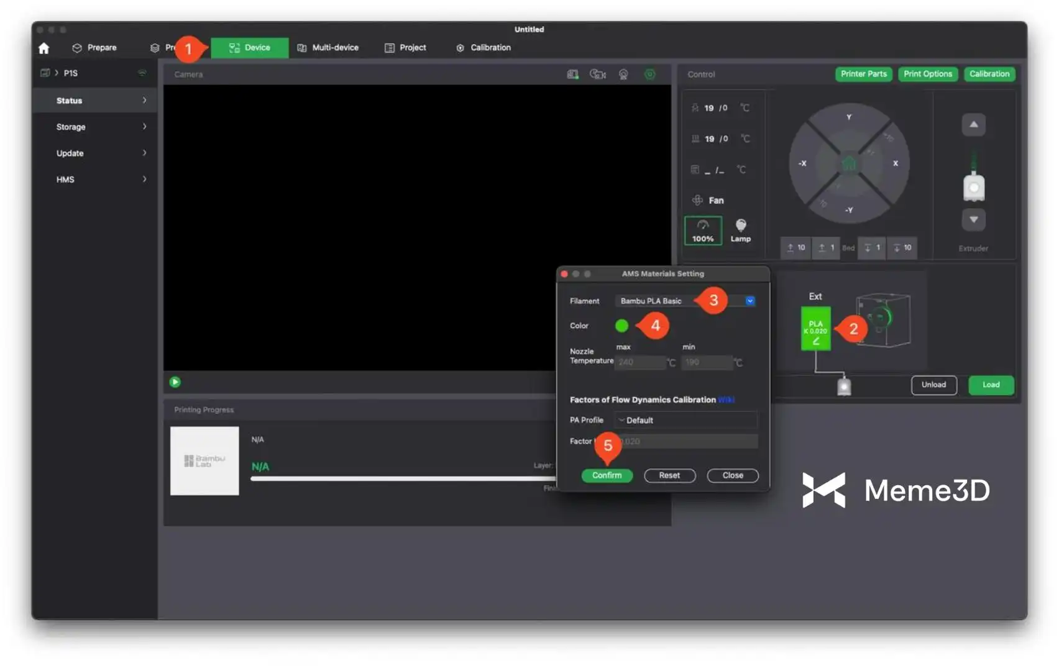The image size is (1059, 671).
Task: Toggle the Fan control
Action: tap(708, 200)
